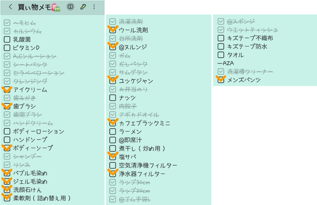The image size is (317, 205).
Task: Uncheck the completed 洗濯槽クリーナー checkbox
Action: click(x=221, y=71)
